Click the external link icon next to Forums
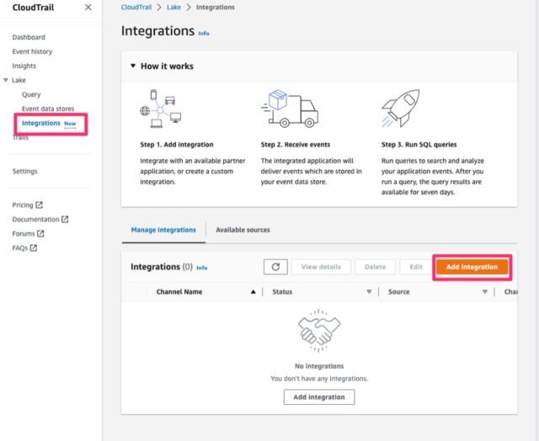The image size is (539, 441). 40,234
